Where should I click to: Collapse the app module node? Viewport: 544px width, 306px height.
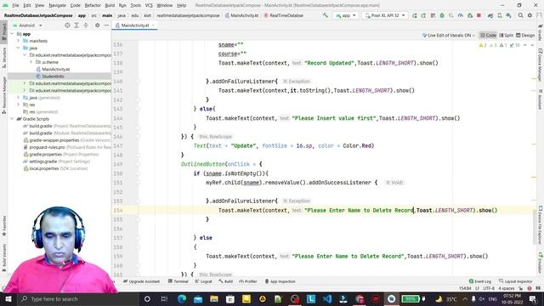coord(12,34)
